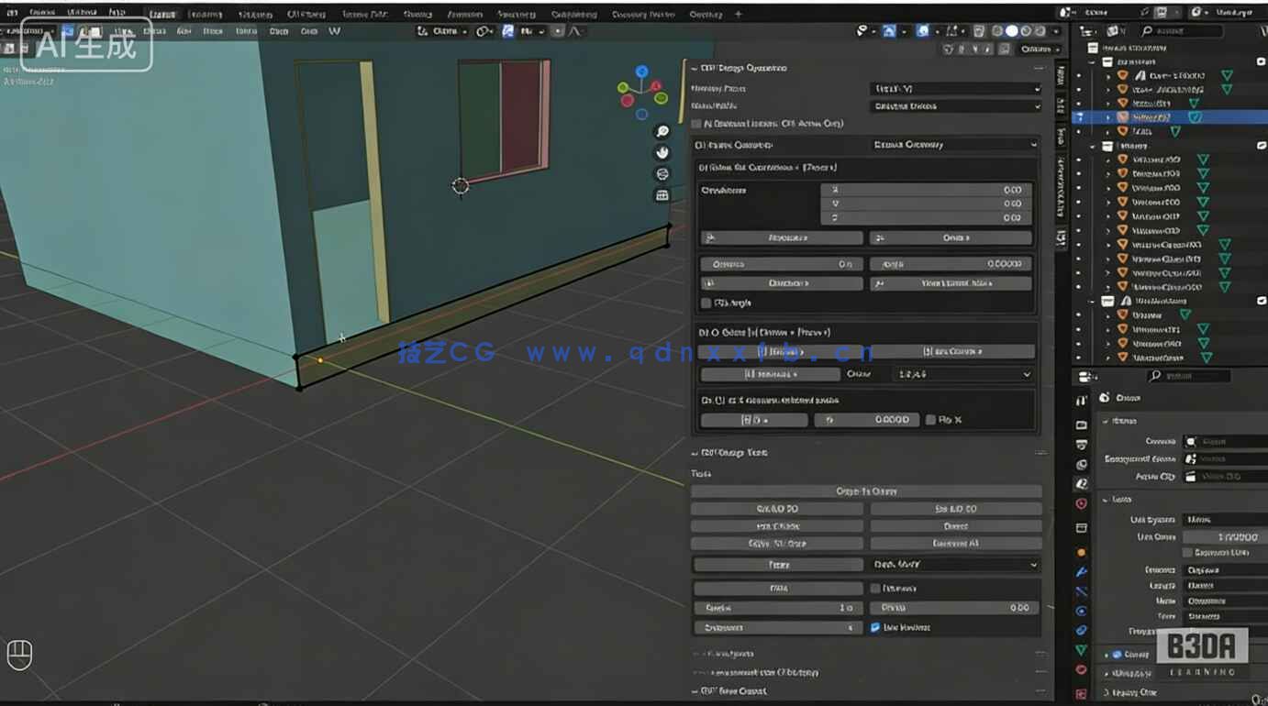Open the Render menu in the top bar

click(41, 14)
